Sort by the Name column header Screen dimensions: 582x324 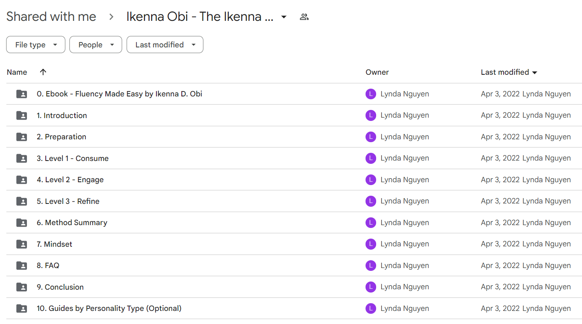pyautogui.click(x=17, y=72)
